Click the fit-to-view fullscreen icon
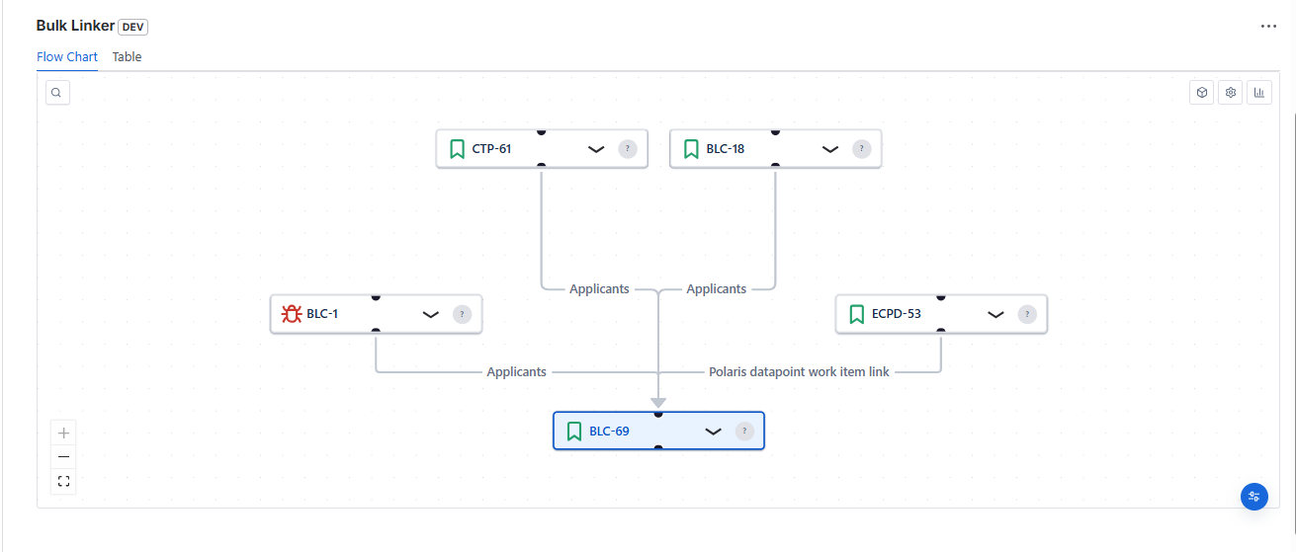 [63, 482]
